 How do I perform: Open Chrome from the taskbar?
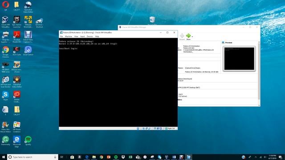coord(101,157)
